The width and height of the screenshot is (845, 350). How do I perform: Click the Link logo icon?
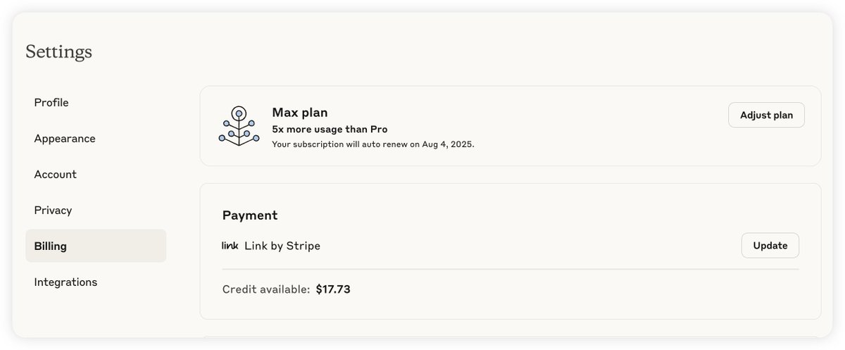[230, 246]
